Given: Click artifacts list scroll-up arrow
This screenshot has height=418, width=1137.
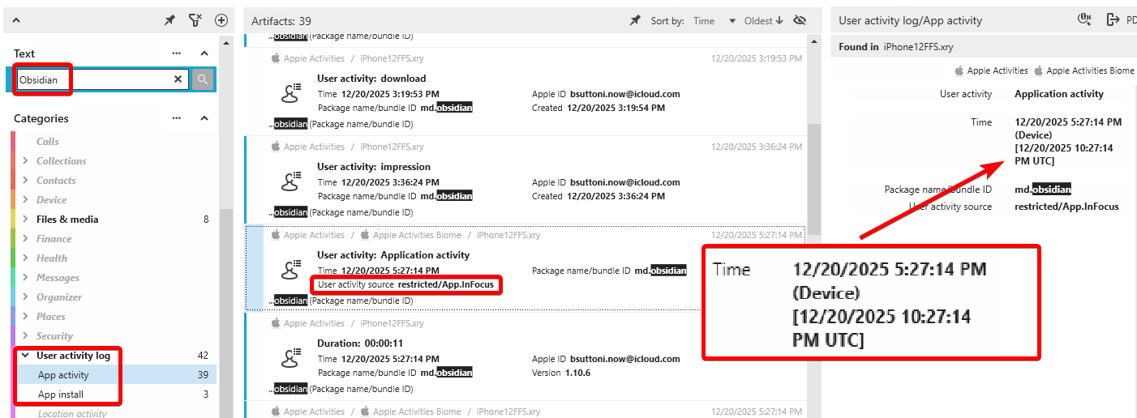Looking at the screenshot, I should click(x=813, y=41).
